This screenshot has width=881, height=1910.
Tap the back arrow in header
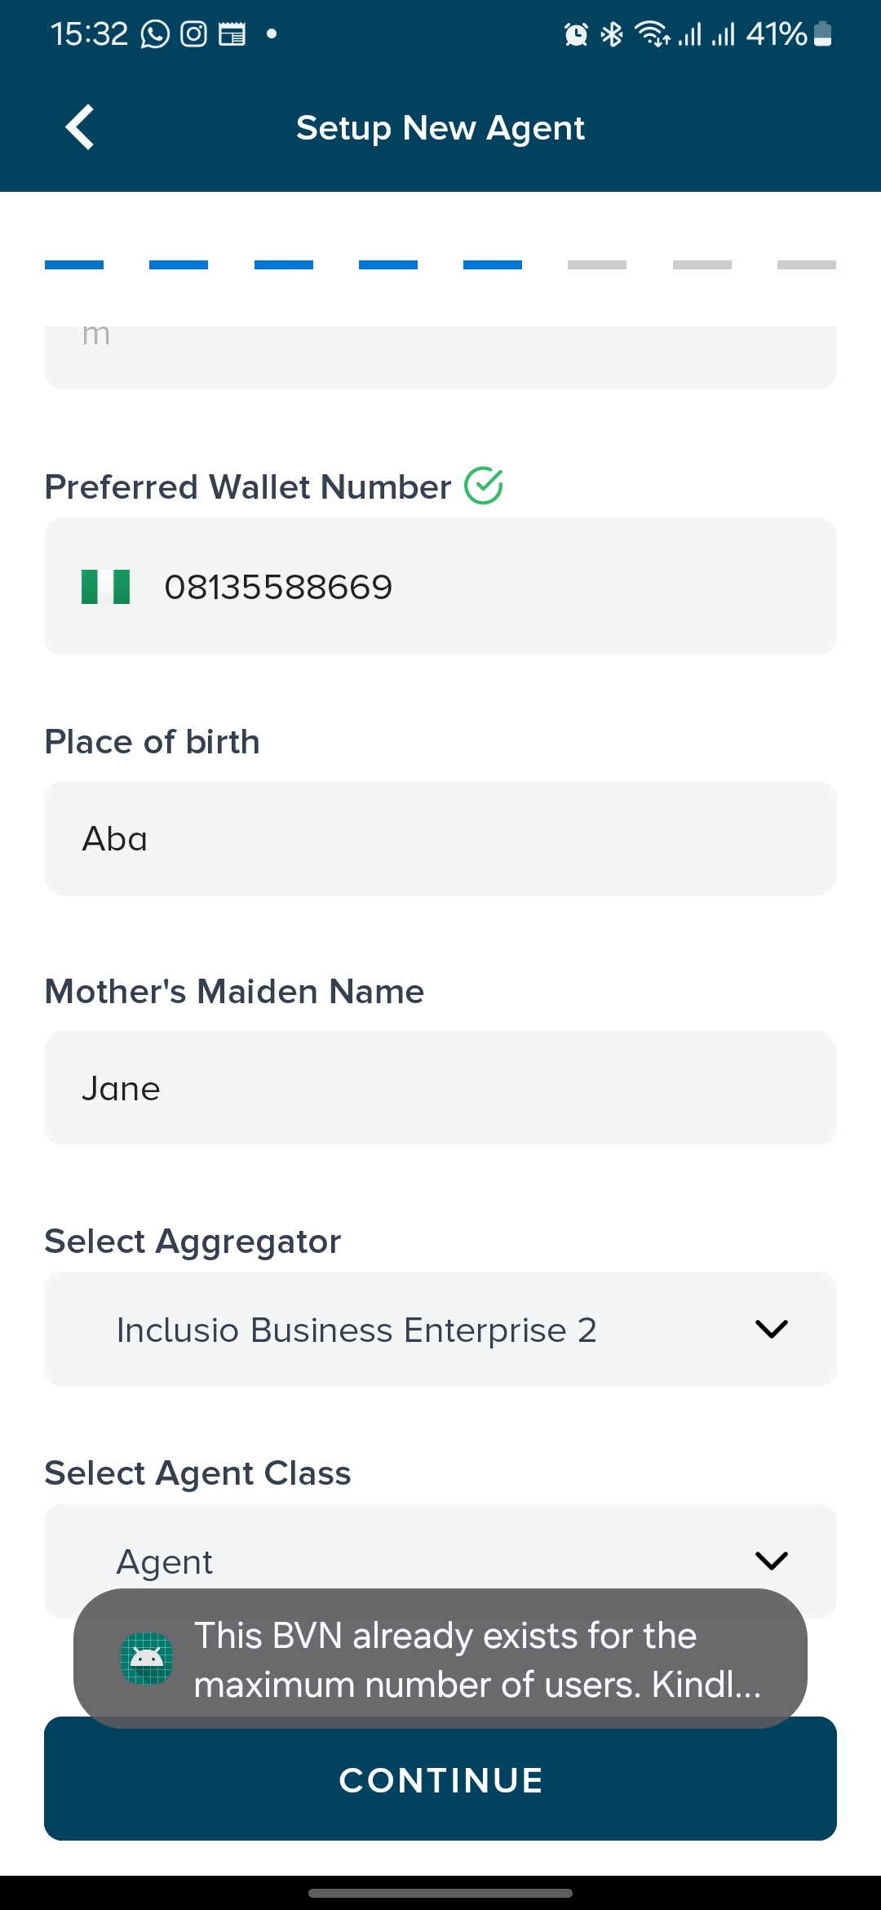(x=80, y=127)
